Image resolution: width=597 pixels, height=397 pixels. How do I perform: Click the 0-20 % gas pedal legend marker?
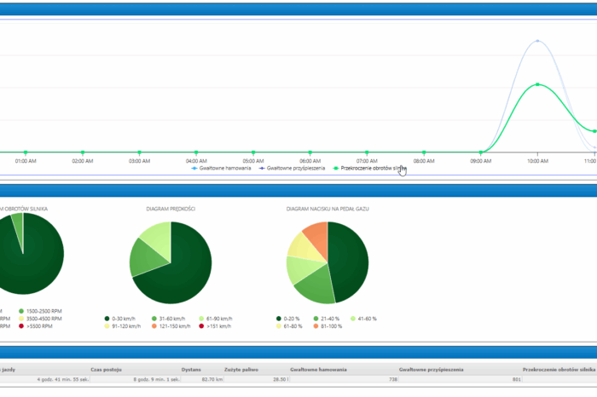(x=278, y=319)
